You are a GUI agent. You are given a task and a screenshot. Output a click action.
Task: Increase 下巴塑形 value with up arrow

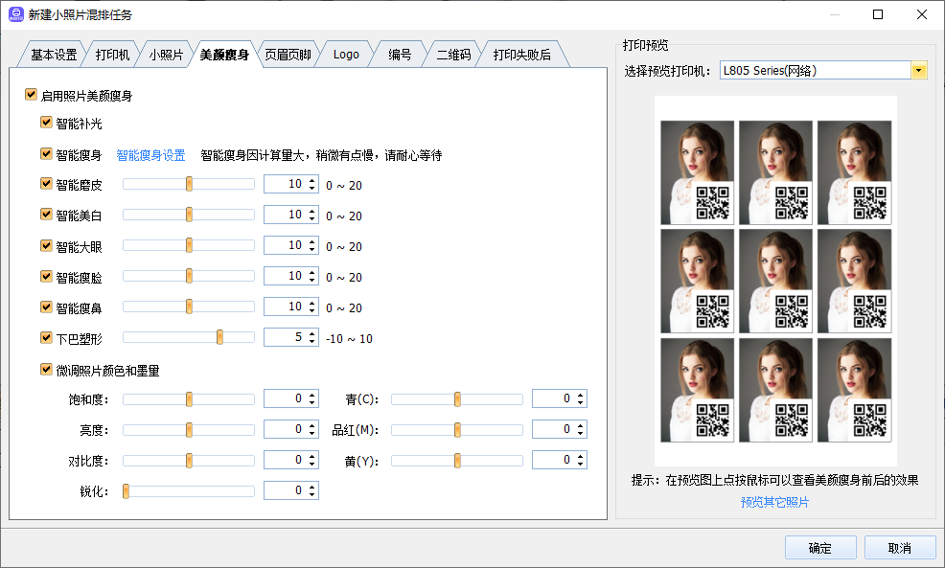pos(311,334)
